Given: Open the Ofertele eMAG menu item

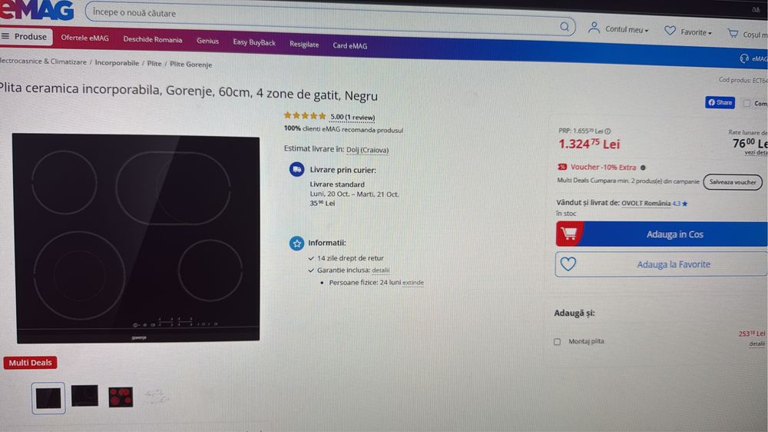Looking at the screenshot, I should tap(84, 38).
